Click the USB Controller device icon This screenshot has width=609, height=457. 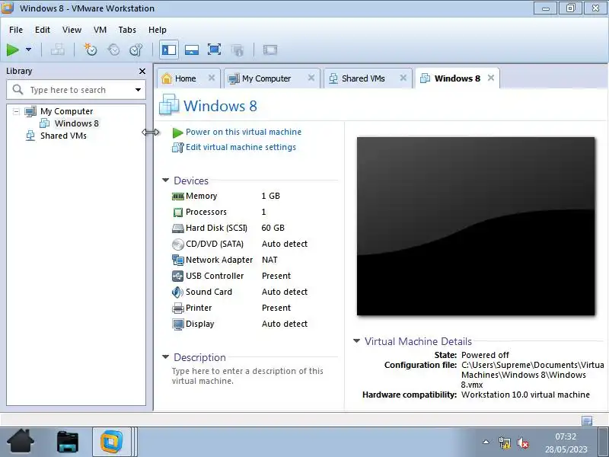click(x=178, y=276)
